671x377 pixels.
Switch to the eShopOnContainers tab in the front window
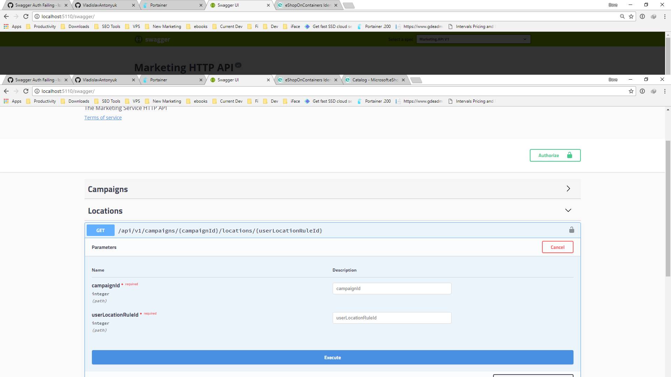[307, 80]
